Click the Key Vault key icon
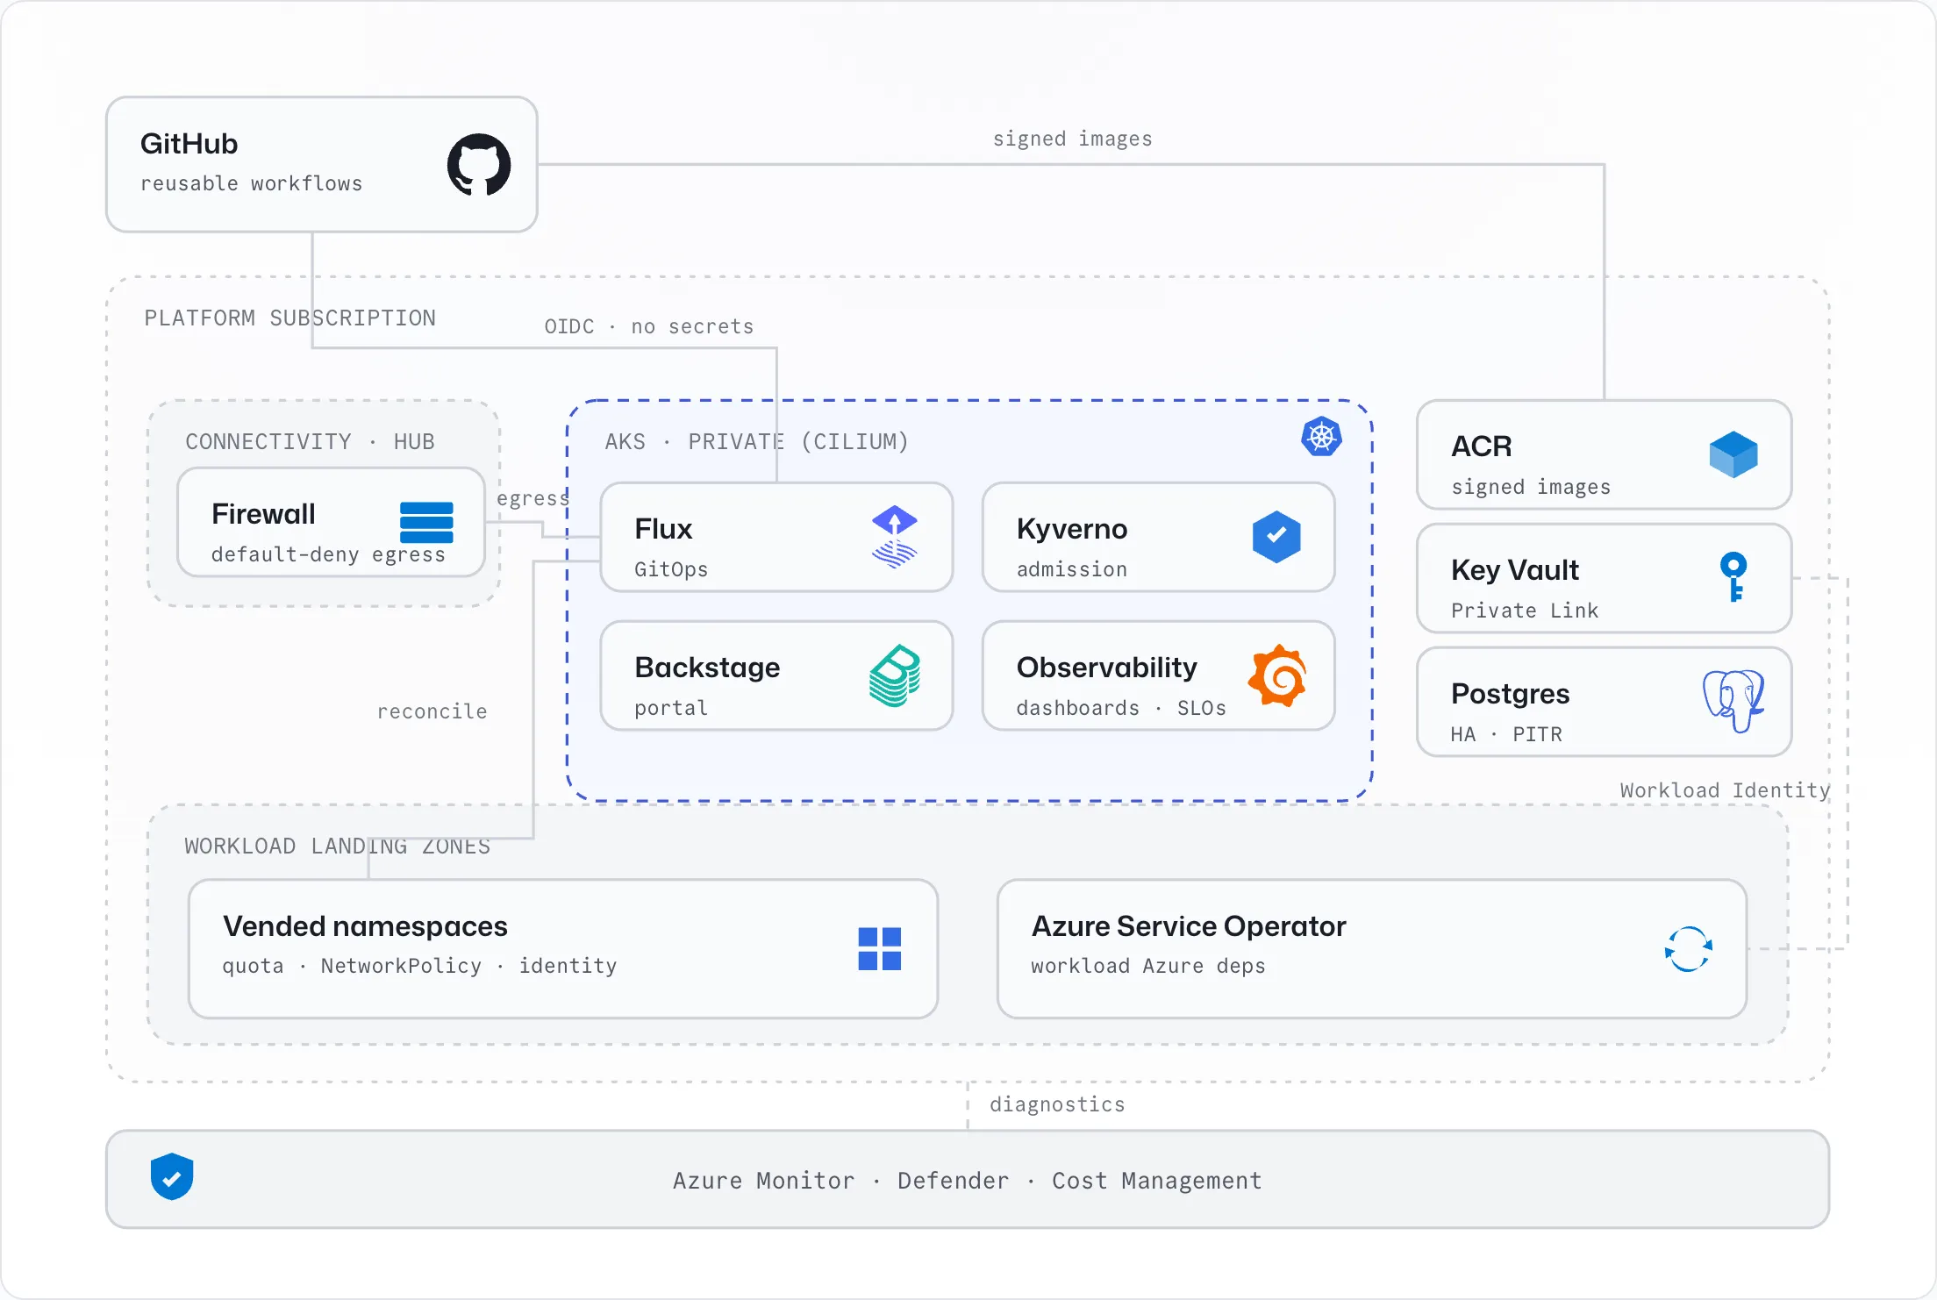 [x=1733, y=576]
